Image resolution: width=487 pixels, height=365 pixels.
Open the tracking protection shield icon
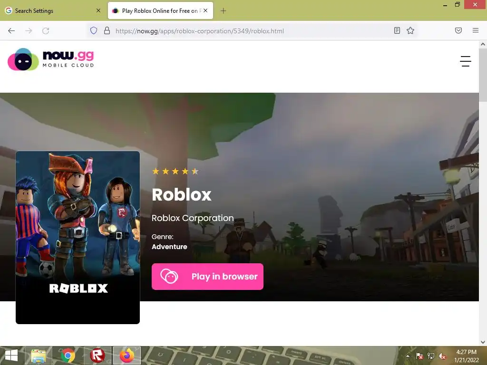coord(94,30)
